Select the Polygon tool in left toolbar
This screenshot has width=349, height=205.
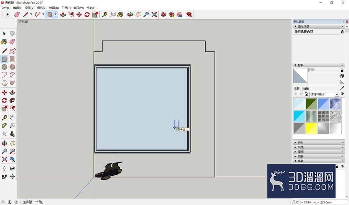click(12, 67)
